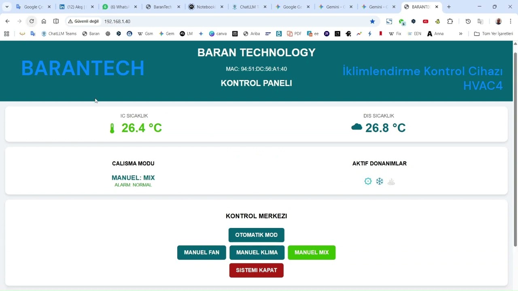
Task: Select MANUEL FAN mode
Action: click(202, 253)
